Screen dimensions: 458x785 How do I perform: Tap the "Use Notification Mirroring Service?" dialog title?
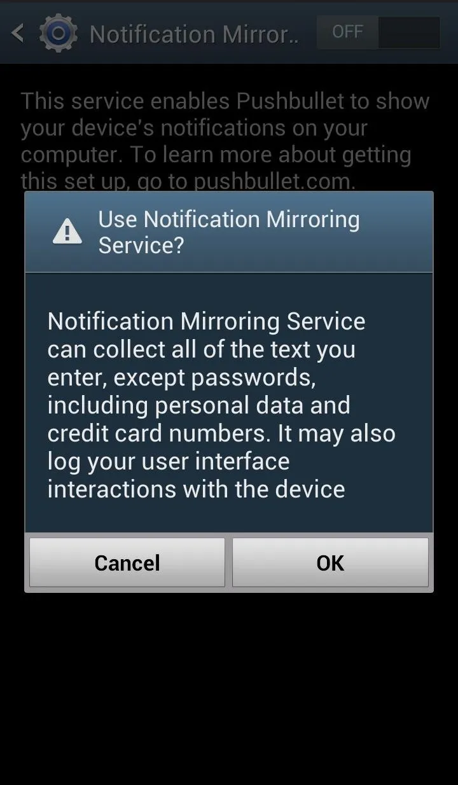229,232
